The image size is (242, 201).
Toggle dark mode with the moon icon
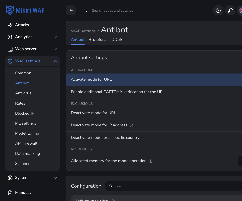(x=218, y=10)
